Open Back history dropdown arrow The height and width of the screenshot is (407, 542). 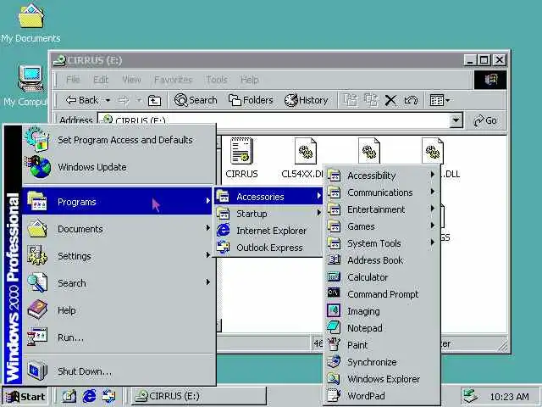[x=108, y=100]
